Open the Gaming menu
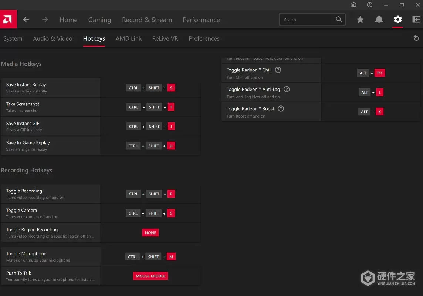This screenshot has width=423, height=296. pos(99,20)
